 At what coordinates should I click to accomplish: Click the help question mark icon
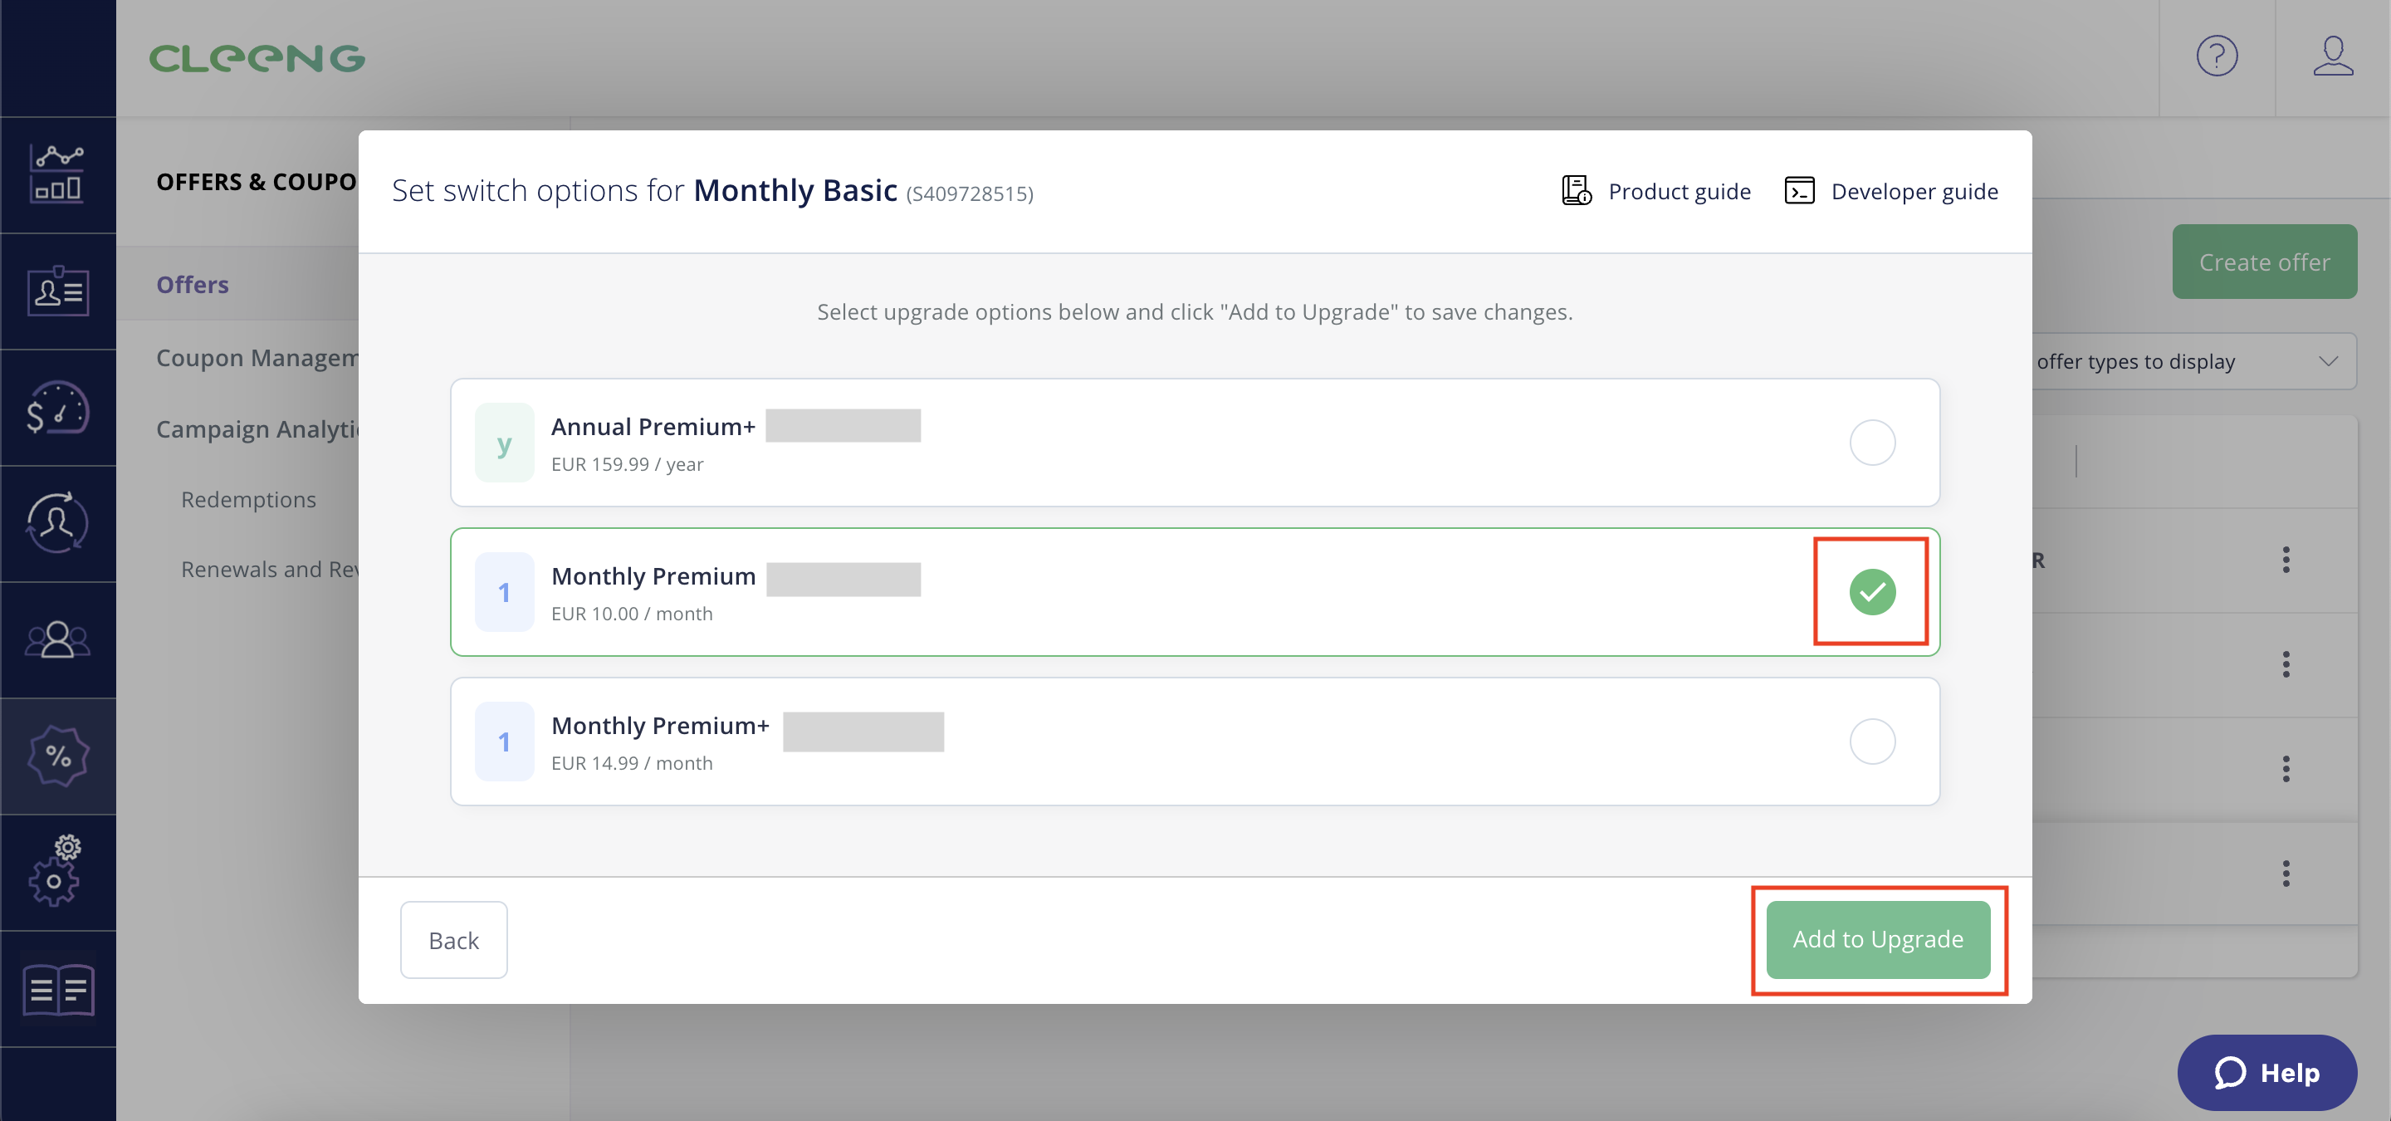pyautogui.click(x=2217, y=56)
